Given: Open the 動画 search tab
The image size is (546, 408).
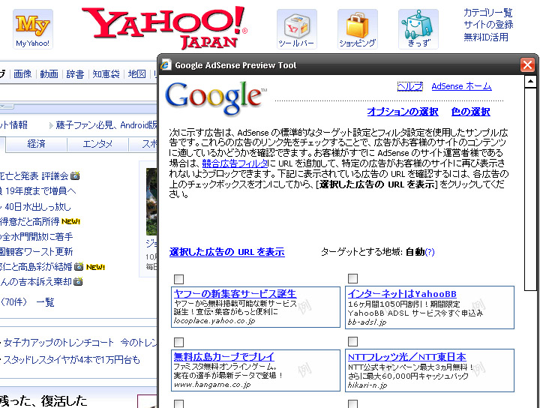Looking at the screenshot, I should (x=49, y=74).
